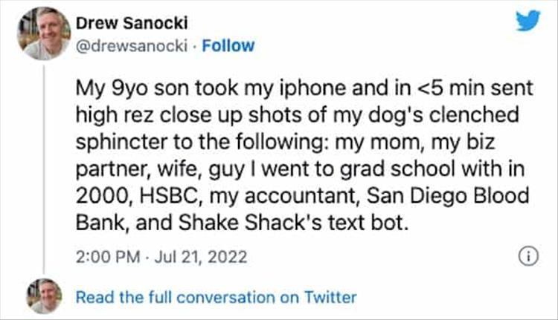Click the small avatar beside conversation link

point(43,296)
